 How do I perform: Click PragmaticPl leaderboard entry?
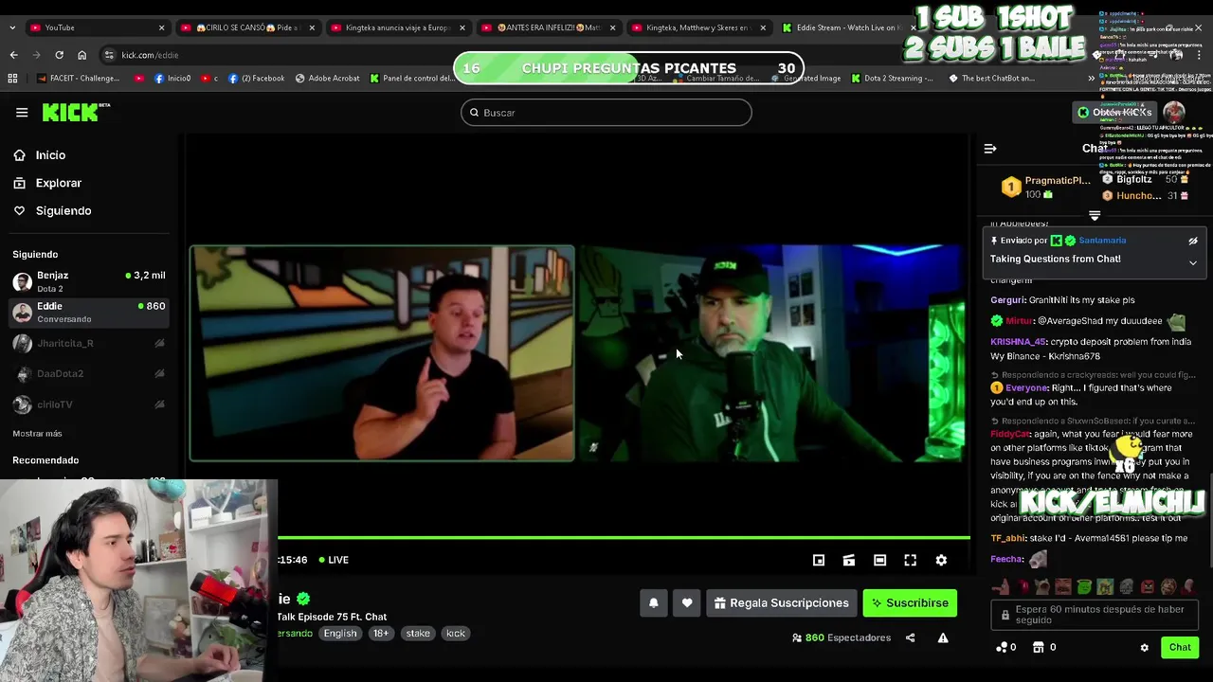click(1047, 187)
